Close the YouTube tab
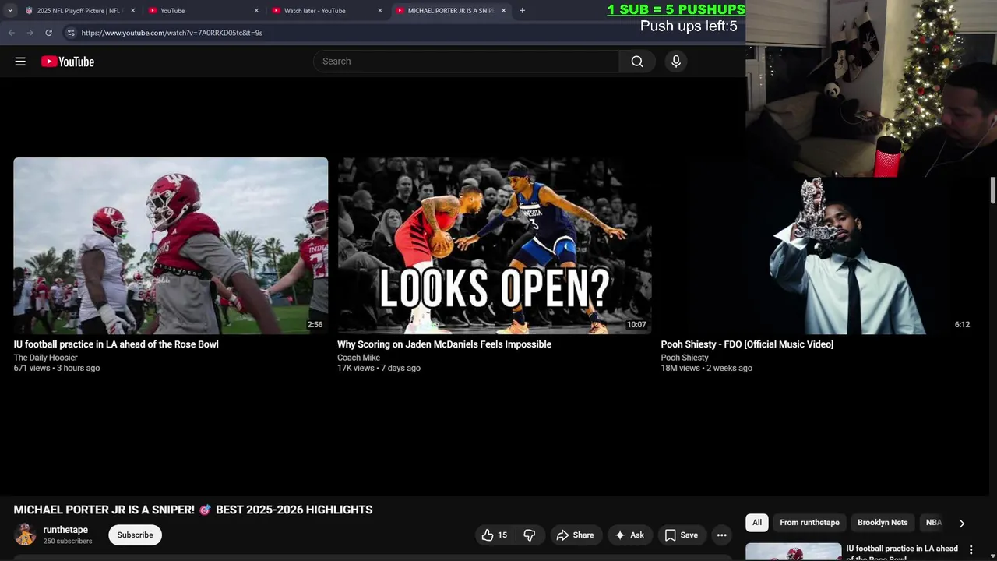This screenshot has height=561, width=997. click(x=256, y=10)
